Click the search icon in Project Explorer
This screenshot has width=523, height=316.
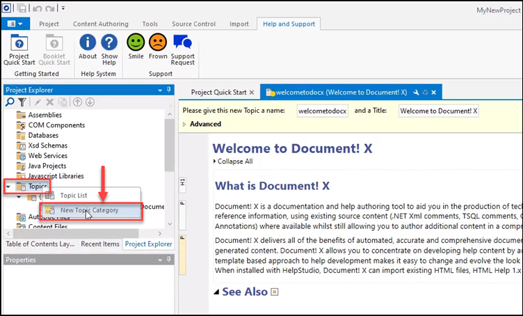pos(10,102)
